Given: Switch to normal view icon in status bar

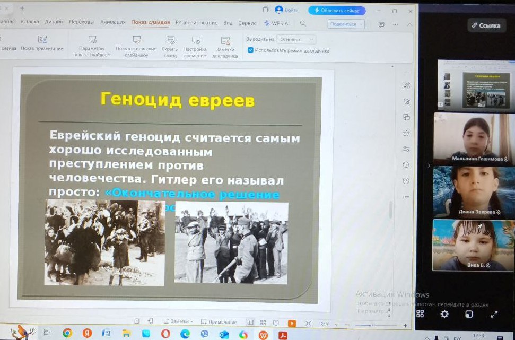Looking at the screenshot, I should click(250, 322).
